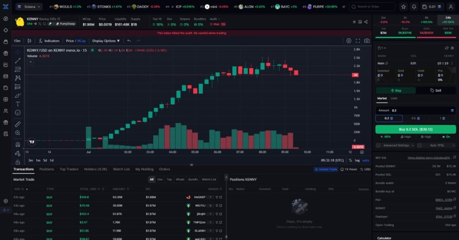Choose the 0.5 SOL preset amount

[416, 118]
